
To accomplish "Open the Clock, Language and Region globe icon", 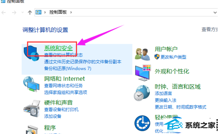I will click(142, 93).
